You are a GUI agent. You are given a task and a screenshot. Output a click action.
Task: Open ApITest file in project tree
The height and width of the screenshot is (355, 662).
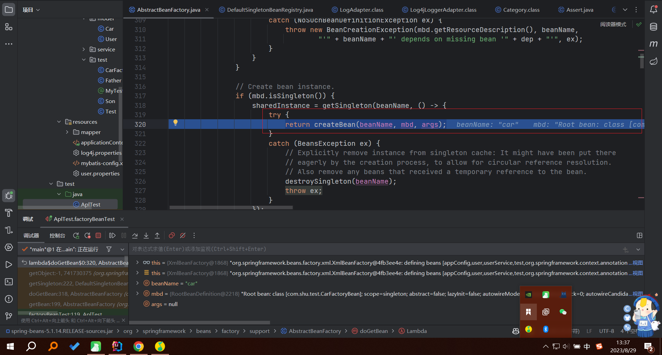click(x=87, y=204)
